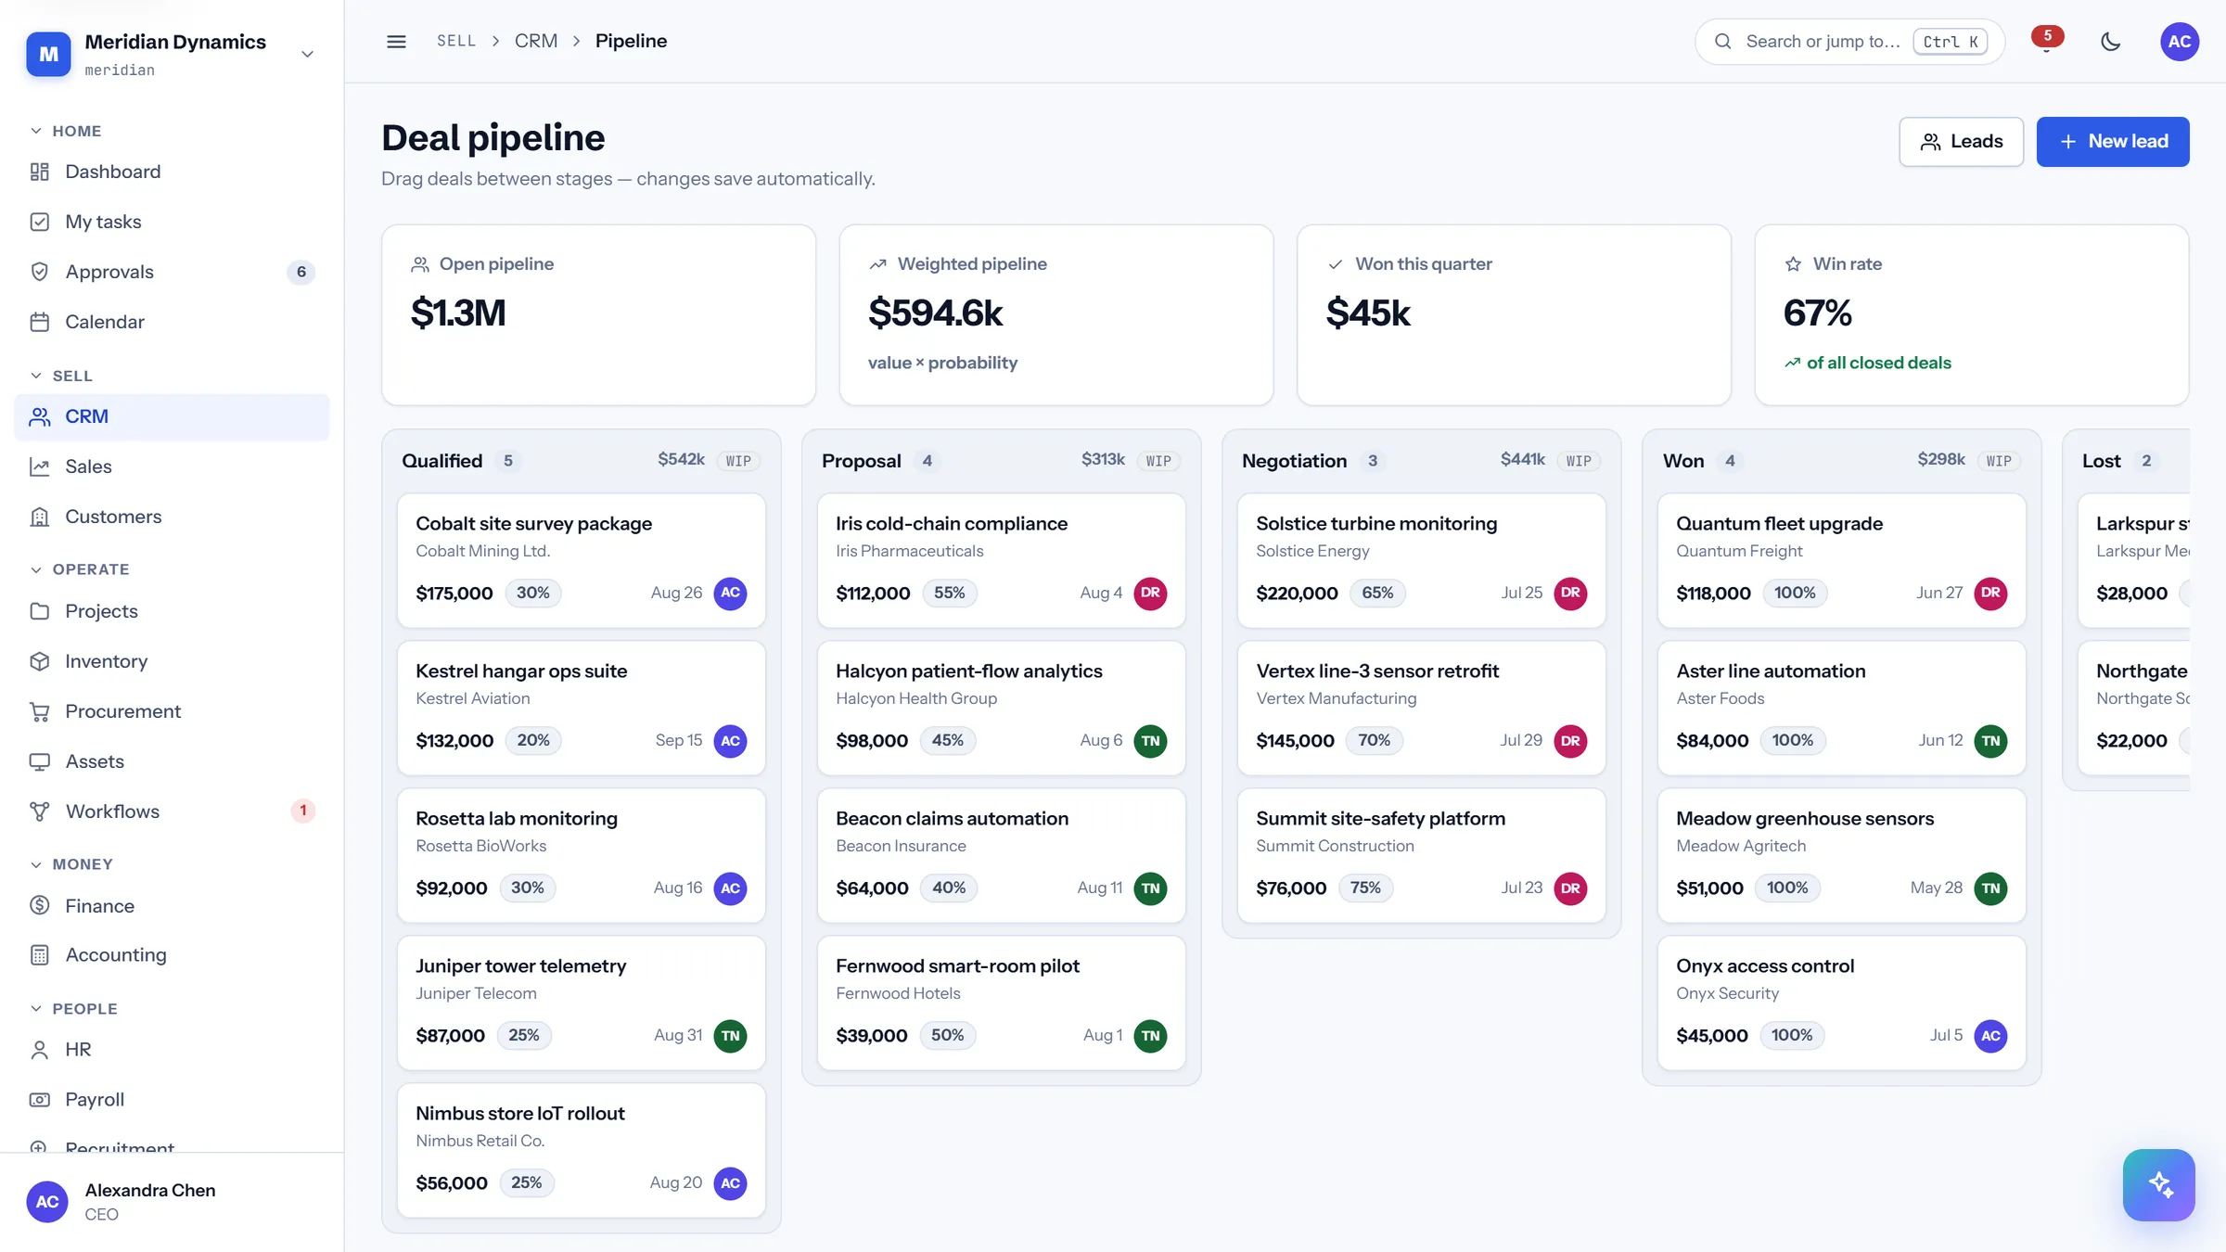Click the WIP tag on Qualified column
Image resolution: width=2226 pixels, height=1252 pixels.
[x=738, y=461]
